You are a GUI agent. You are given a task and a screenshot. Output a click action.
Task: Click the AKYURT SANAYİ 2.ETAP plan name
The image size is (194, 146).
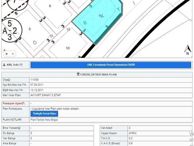[x=45, y=95]
